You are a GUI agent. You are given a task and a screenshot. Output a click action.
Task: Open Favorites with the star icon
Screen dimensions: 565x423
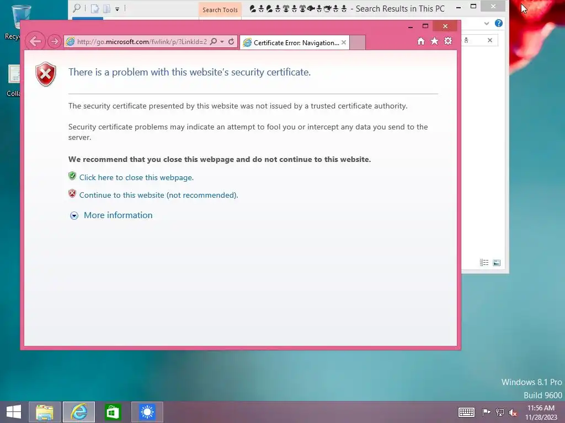(435, 41)
